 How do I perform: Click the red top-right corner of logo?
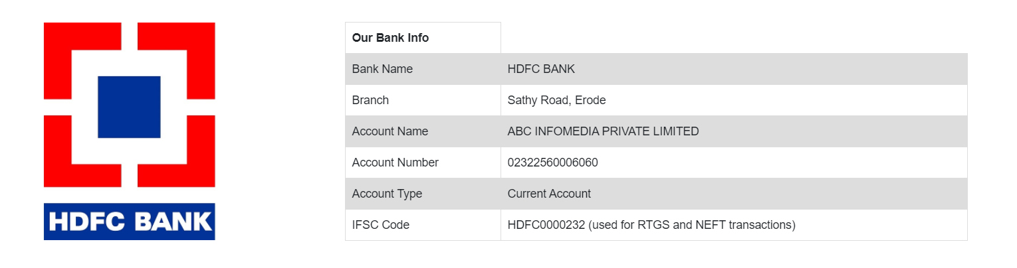(176, 61)
